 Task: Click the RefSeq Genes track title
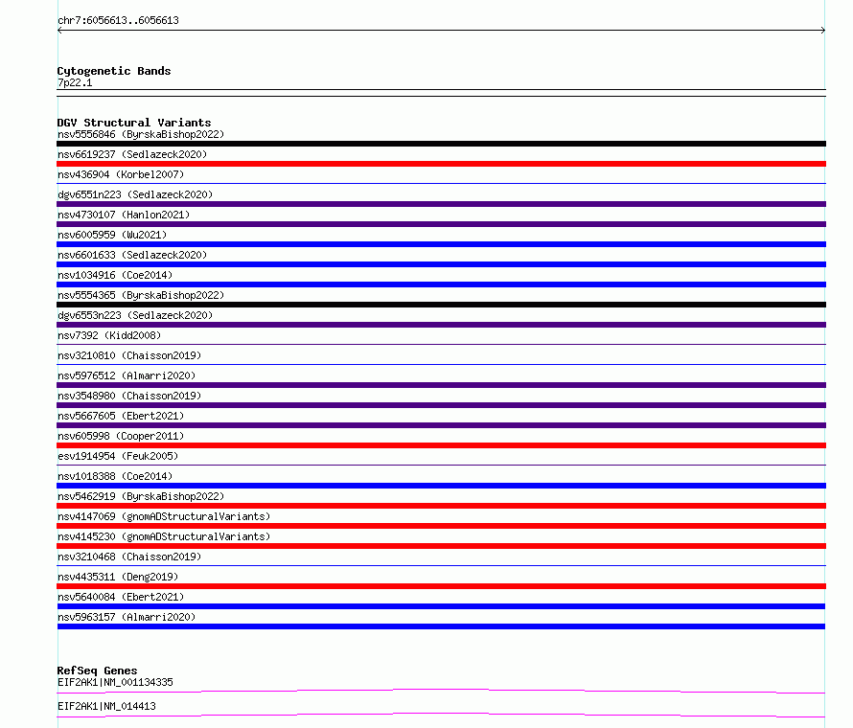tap(97, 671)
